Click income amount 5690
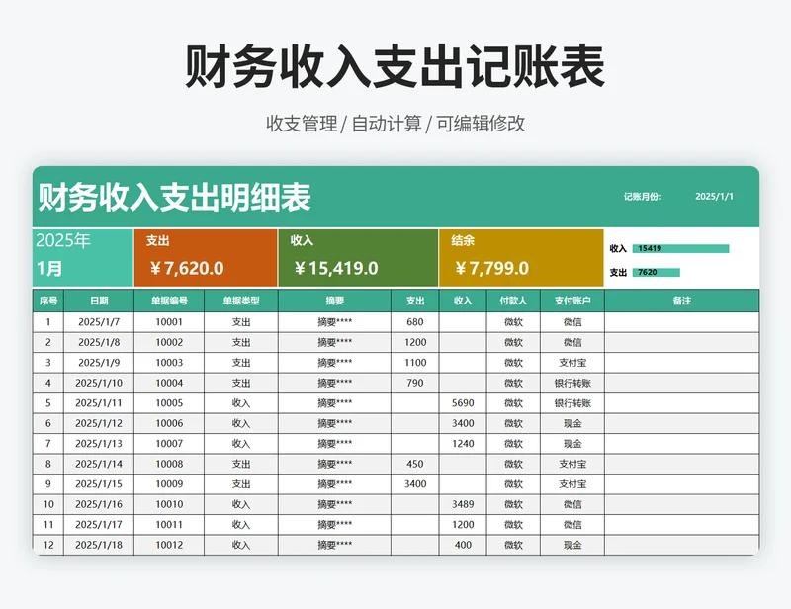Screen dimensions: 791x609 point(463,403)
